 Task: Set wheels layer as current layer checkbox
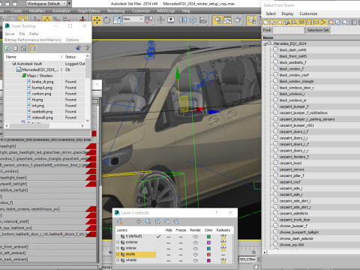point(158,260)
